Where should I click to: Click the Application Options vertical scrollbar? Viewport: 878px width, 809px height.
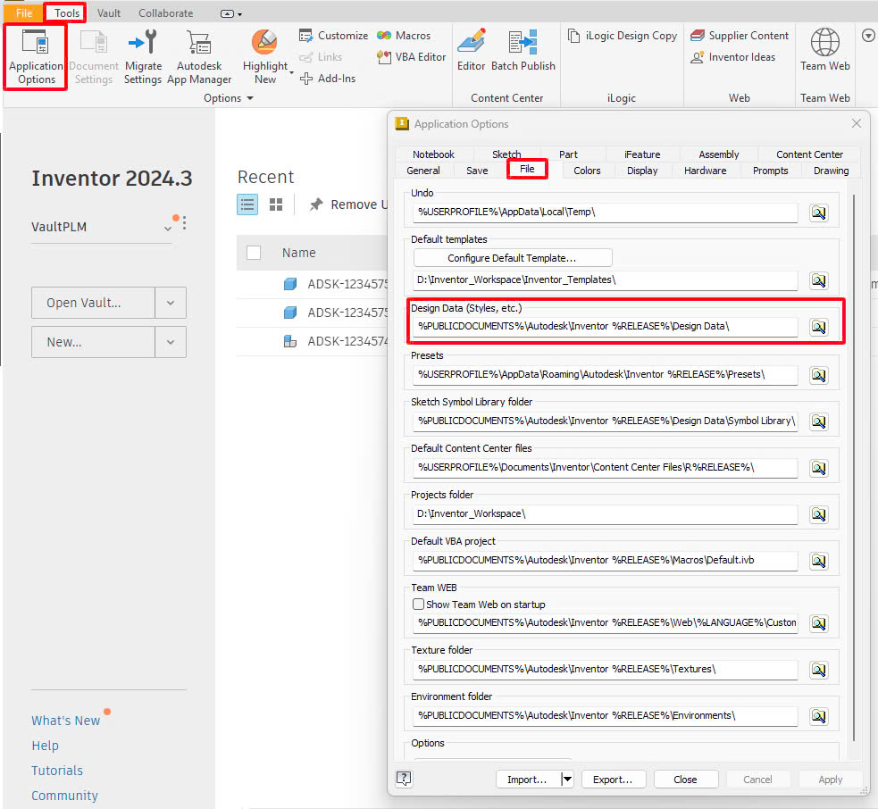pyautogui.click(x=853, y=468)
